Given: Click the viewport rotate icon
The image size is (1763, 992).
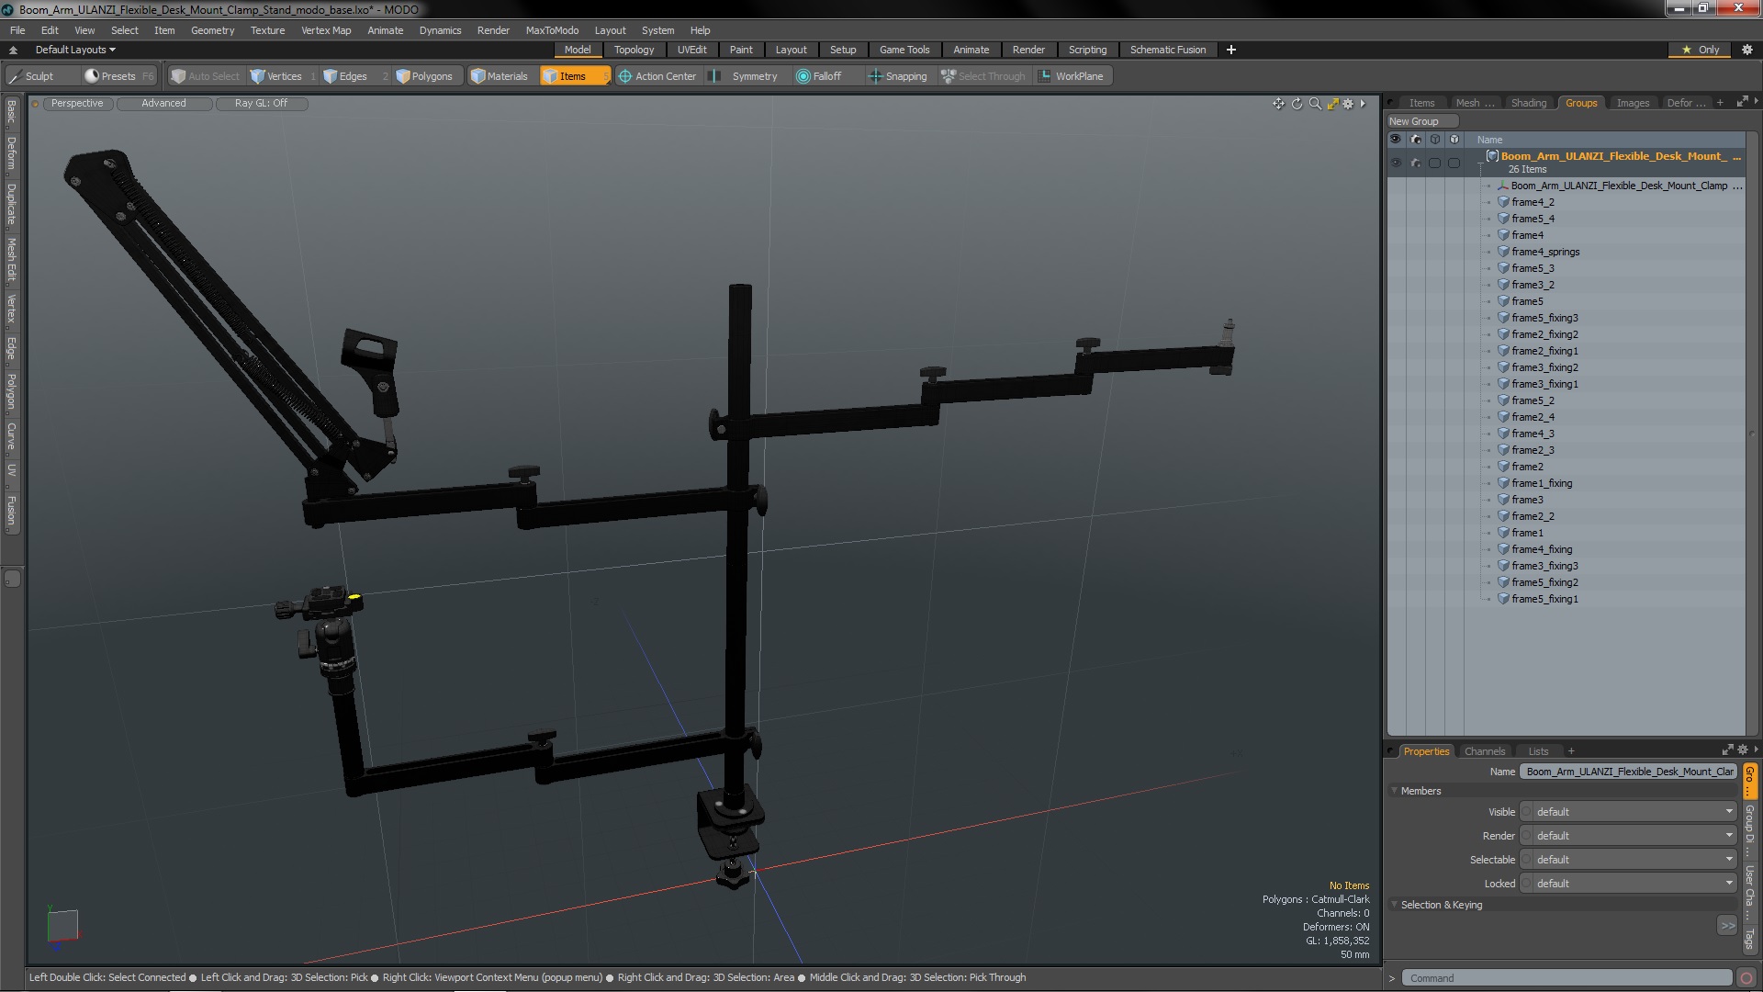Looking at the screenshot, I should point(1297,104).
